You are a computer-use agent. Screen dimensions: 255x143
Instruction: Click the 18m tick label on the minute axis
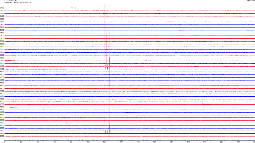[155, 142]
